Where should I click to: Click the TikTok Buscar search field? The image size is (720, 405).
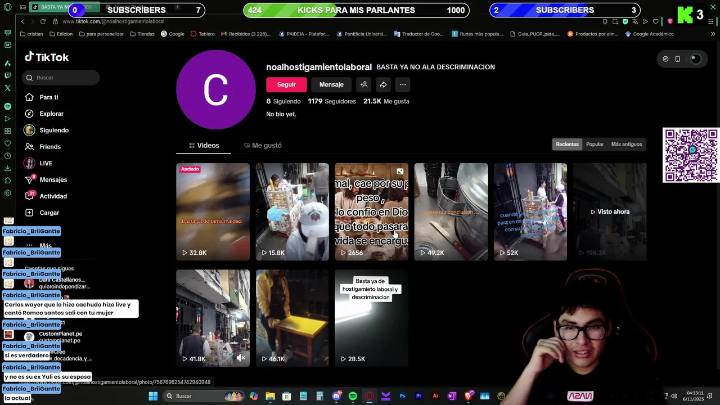pyautogui.click(x=61, y=78)
